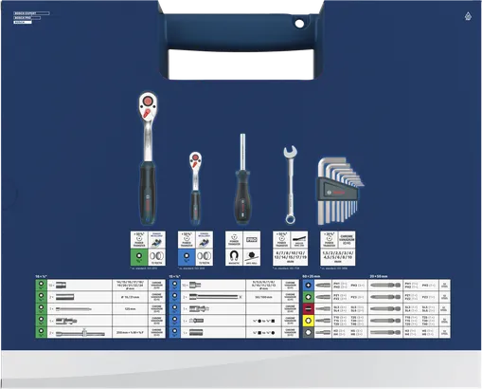Image resolution: width=482 pixels, height=389 pixels.
Task: Click the blue 1/4" square drive icon under the small ratchet
Action: pos(187,257)
